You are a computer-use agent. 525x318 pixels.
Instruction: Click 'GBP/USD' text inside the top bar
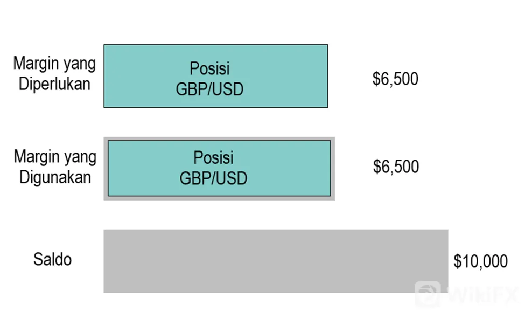coord(209,89)
